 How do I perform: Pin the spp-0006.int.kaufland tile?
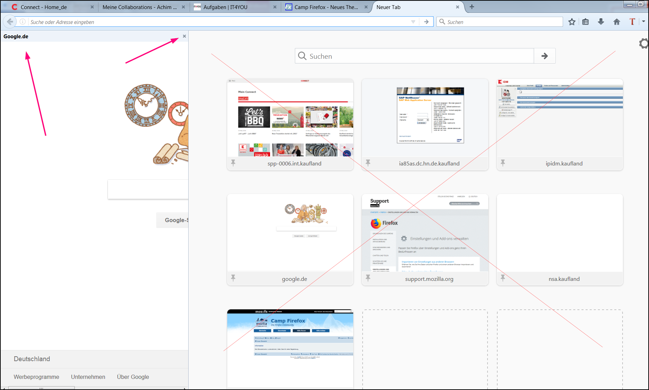click(233, 163)
